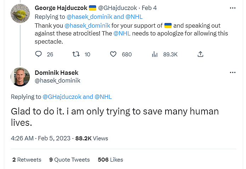Screen dimensions: 246x169
Task: Click the retweet icon on George's tweet
Action: tap(76, 54)
